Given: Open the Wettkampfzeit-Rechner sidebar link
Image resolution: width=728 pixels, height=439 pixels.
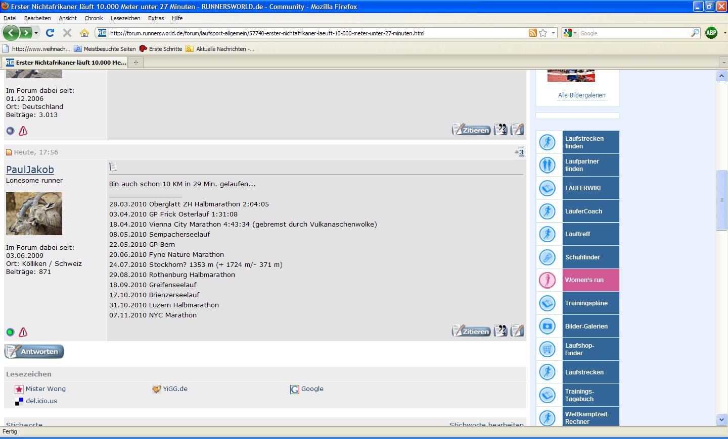Looking at the screenshot, I should click(587, 418).
